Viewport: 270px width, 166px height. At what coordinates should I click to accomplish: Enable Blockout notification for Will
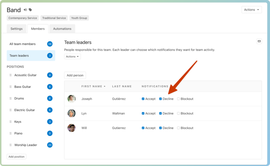point(179,128)
